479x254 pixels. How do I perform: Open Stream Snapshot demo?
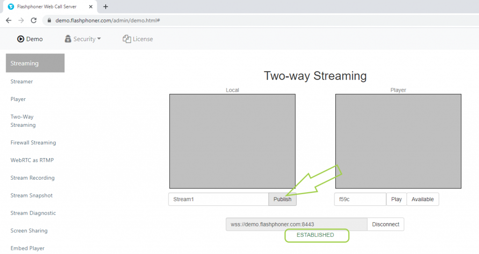pyautogui.click(x=31, y=196)
